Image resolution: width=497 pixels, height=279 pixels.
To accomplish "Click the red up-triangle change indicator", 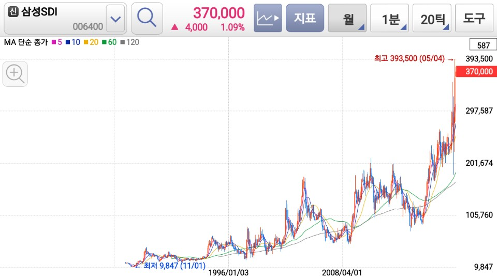I will [174, 27].
